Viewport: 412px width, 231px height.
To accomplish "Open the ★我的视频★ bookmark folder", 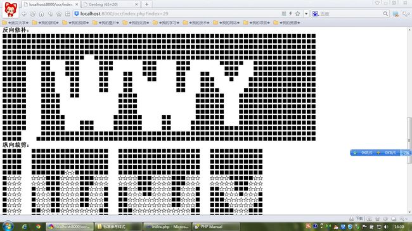I will [75, 23].
